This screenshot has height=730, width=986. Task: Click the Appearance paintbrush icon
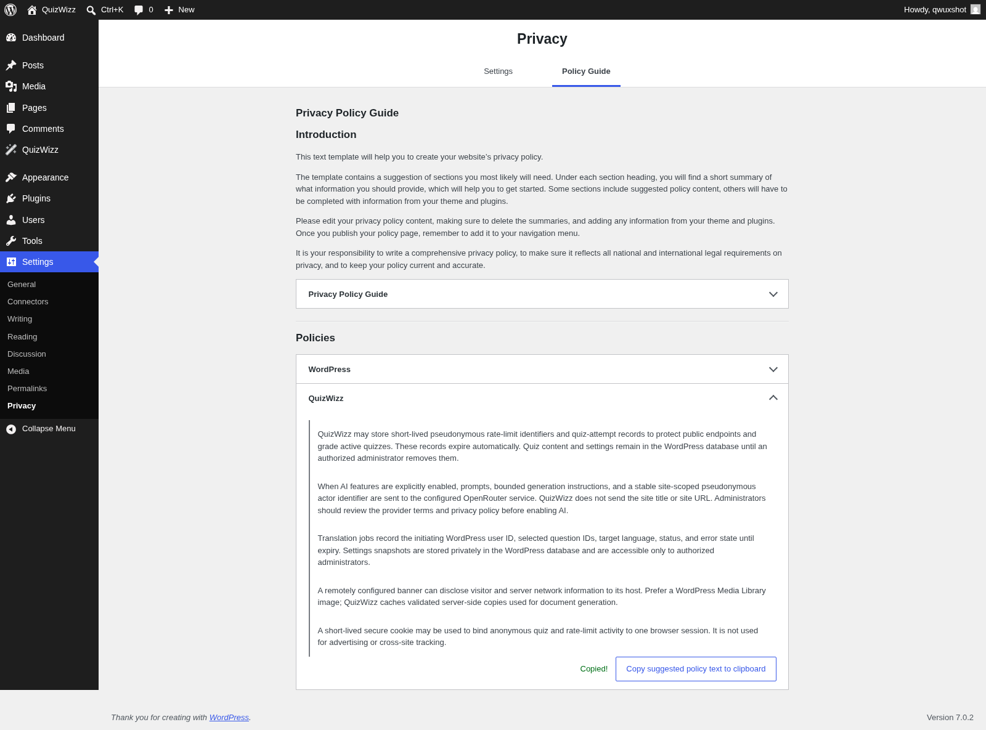click(11, 177)
